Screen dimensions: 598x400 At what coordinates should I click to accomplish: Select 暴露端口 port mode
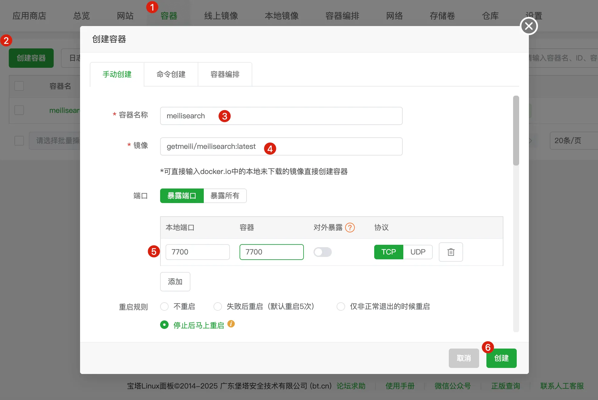click(182, 196)
